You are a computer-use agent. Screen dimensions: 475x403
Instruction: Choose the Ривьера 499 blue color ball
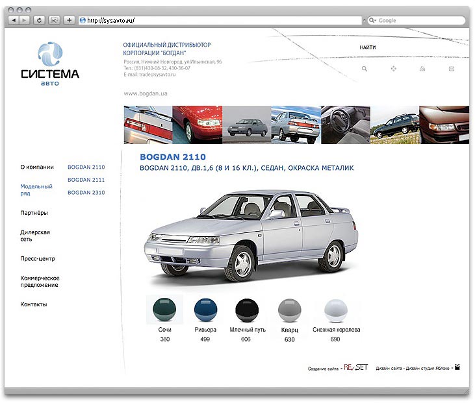point(205,310)
